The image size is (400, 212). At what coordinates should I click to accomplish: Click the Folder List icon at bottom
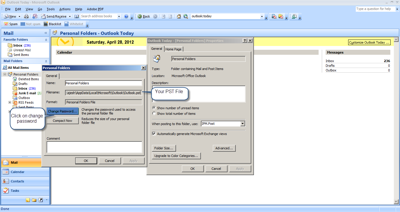34,200
